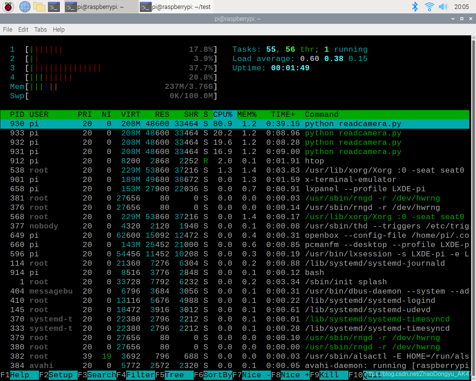Image resolution: width=476 pixels, height=381 pixels.
Task: Click the F7 Nice - function button
Action: pos(251,375)
